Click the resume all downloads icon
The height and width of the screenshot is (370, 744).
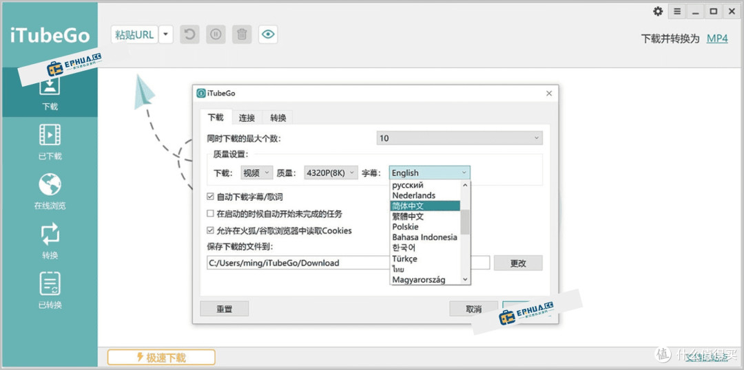[x=190, y=34]
